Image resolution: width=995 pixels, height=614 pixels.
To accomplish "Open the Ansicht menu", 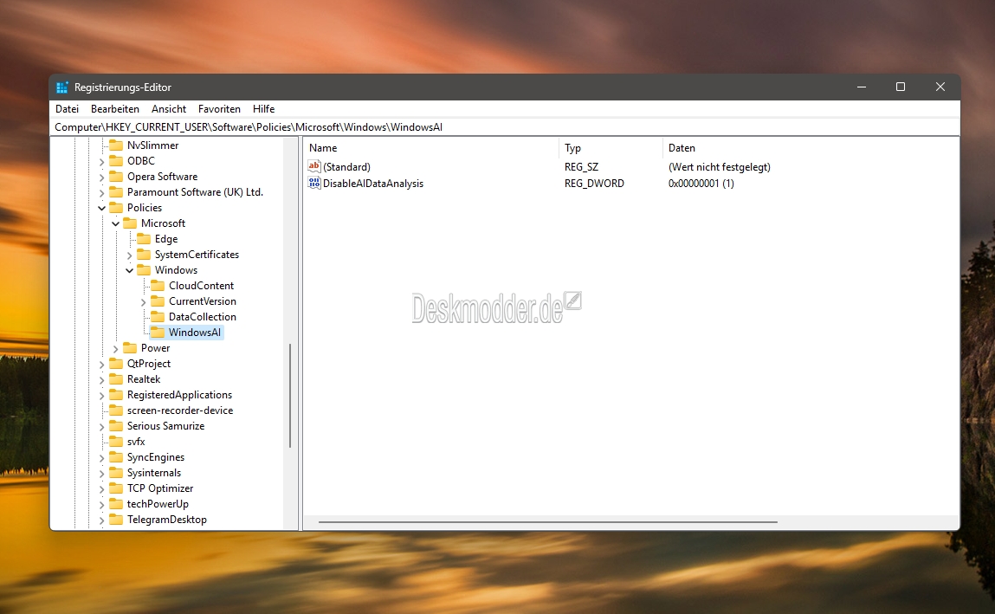I will coord(169,109).
